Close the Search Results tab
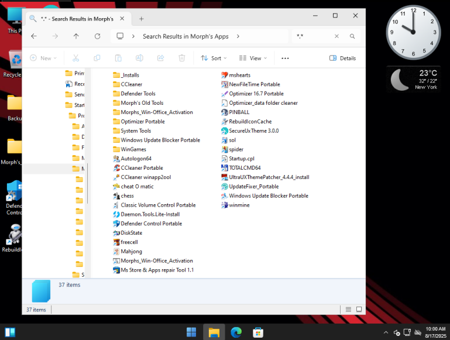 122,19
